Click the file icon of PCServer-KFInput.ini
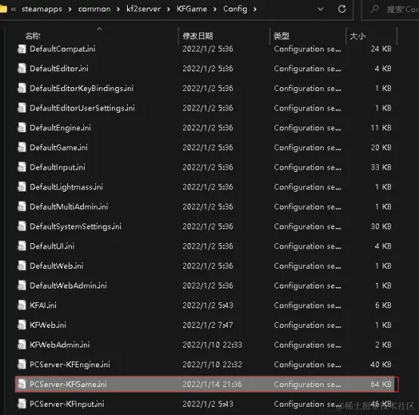Viewport: 419px width, 415px height. [22, 404]
